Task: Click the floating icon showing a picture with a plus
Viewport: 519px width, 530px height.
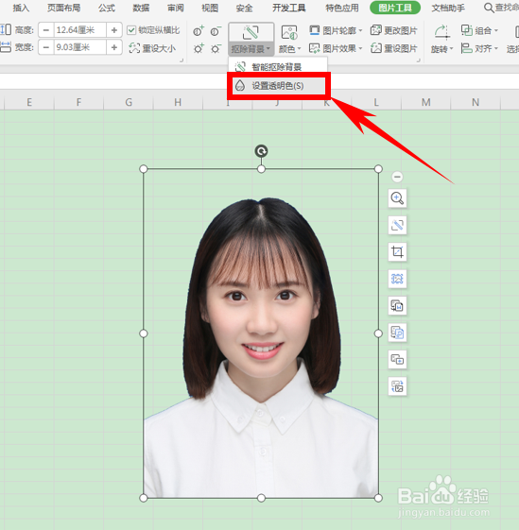Action: (x=397, y=359)
